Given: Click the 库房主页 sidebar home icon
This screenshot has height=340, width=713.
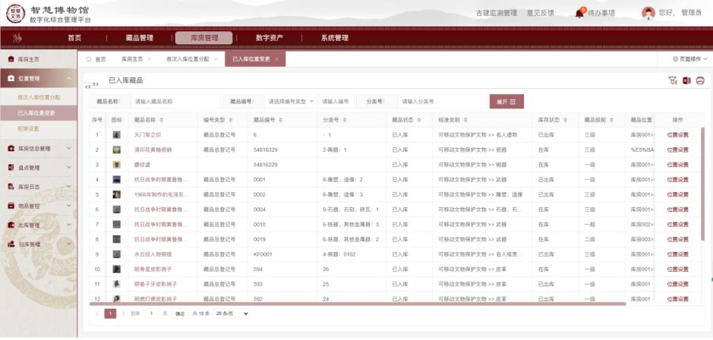Looking at the screenshot, I should coord(11,58).
